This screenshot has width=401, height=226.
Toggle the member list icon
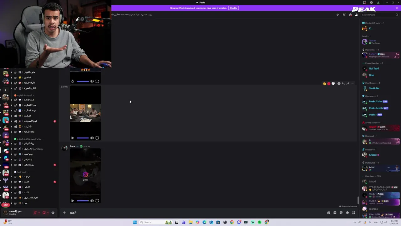[357, 15]
